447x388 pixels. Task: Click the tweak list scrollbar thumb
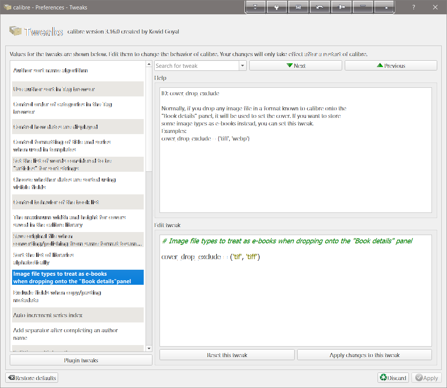pyautogui.click(x=149, y=119)
